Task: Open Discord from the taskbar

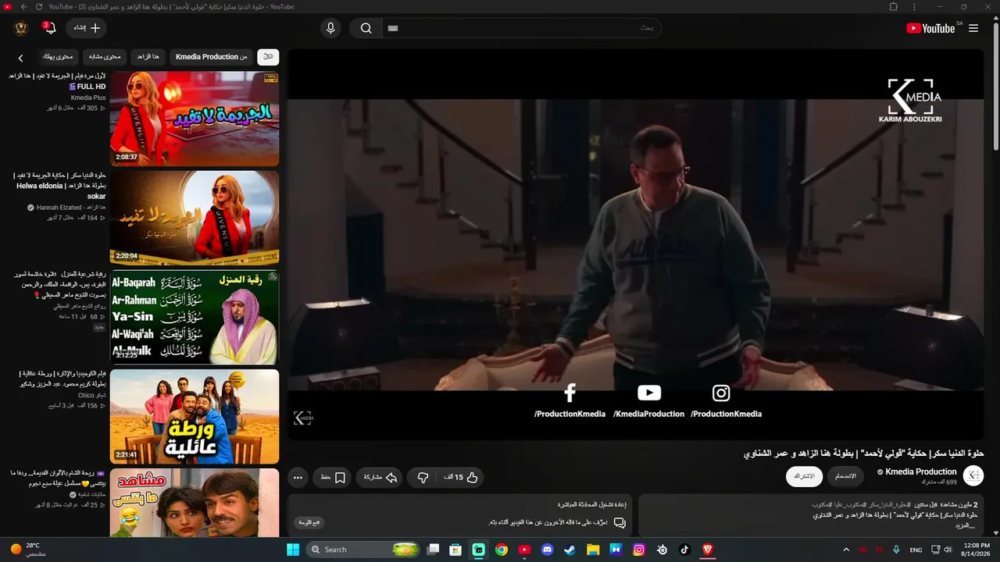Action: (x=547, y=550)
